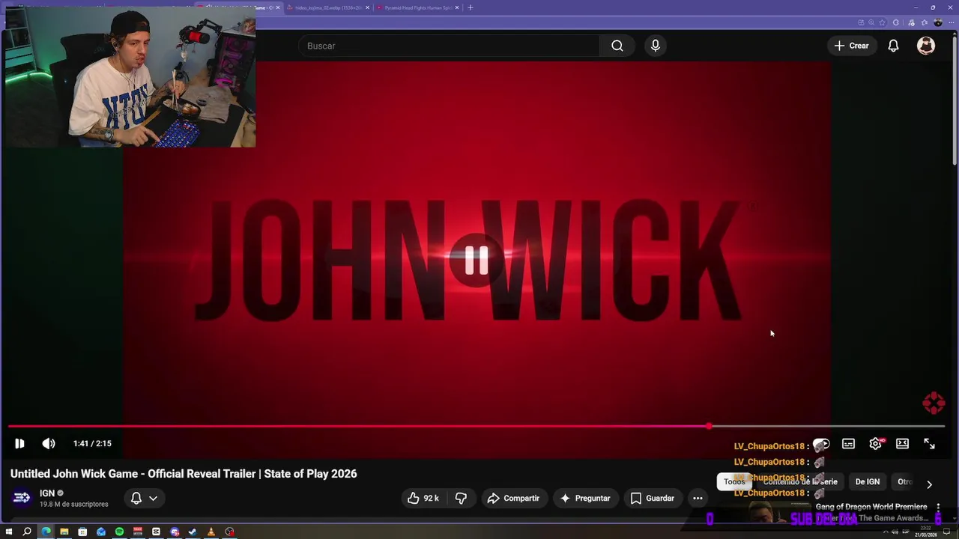Open Microsoft Store from the taskbar
This screenshot has height=539, width=959.
(x=82, y=532)
